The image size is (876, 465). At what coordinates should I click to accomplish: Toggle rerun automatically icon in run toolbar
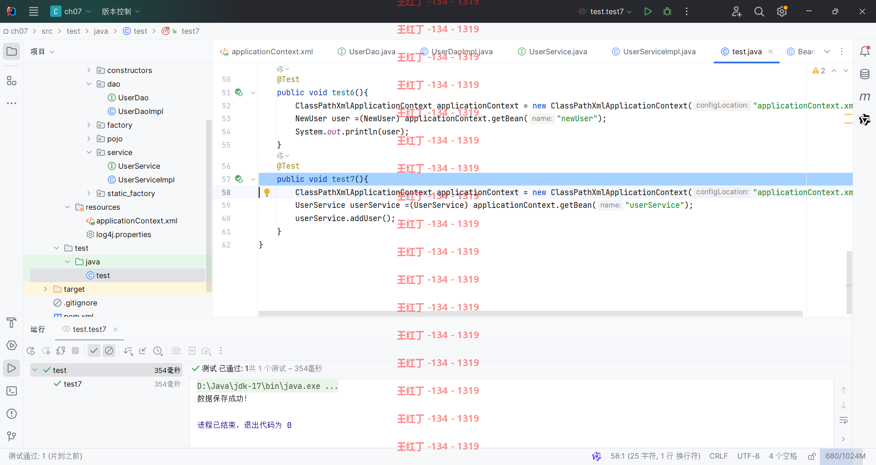tap(61, 351)
